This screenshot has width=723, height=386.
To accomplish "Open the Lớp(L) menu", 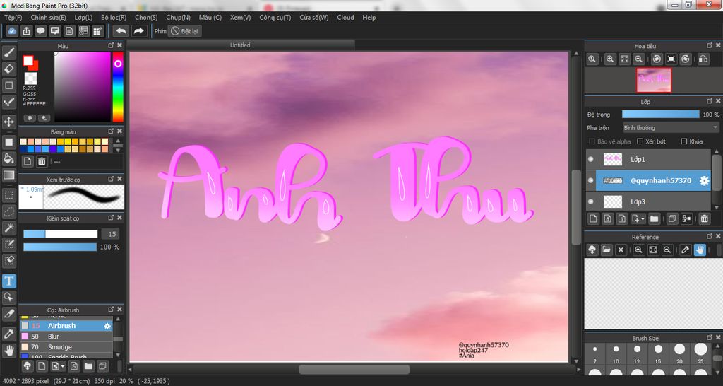I will click(x=83, y=17).
